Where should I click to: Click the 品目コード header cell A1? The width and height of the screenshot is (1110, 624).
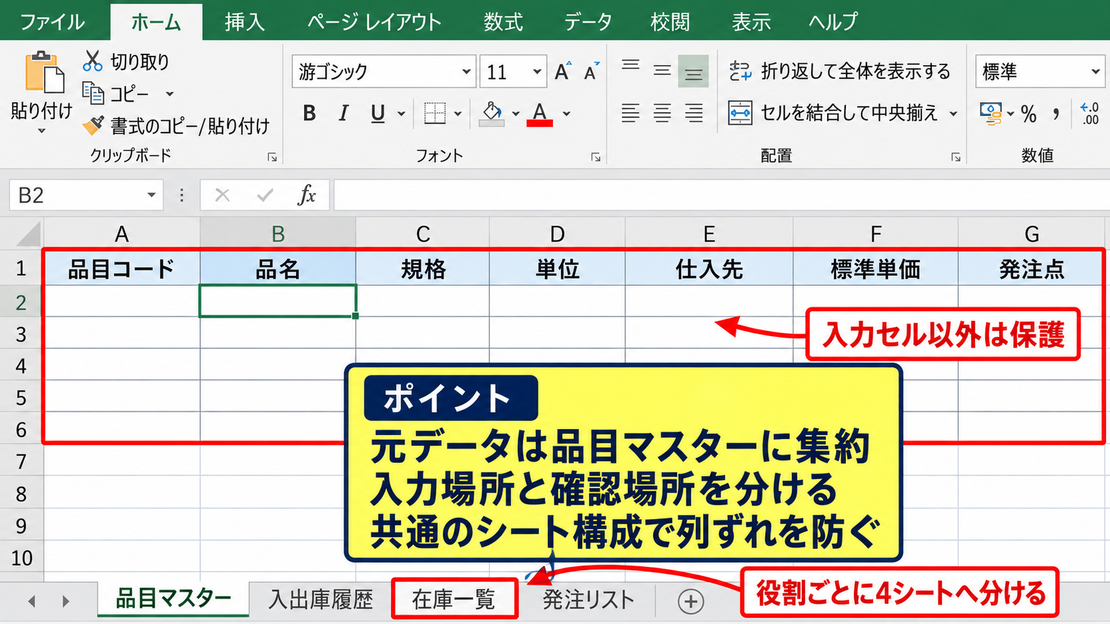pos(121,269)
